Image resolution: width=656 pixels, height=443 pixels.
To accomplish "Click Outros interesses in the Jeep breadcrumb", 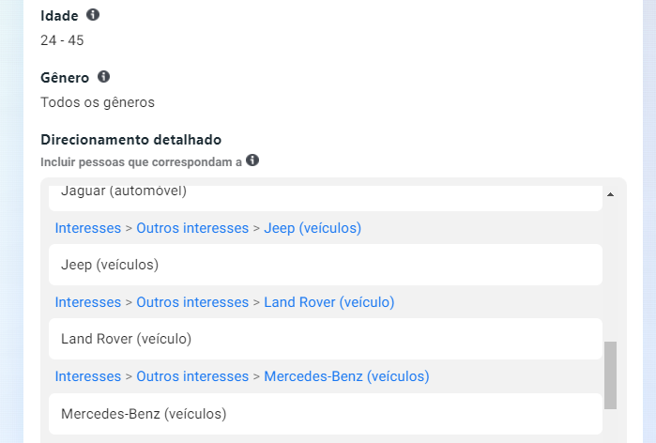I will pyautogui.click(x=192, y=228).
